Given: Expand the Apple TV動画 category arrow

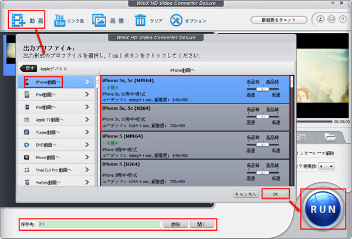Looking at the screenshot, I should (87, 120).
